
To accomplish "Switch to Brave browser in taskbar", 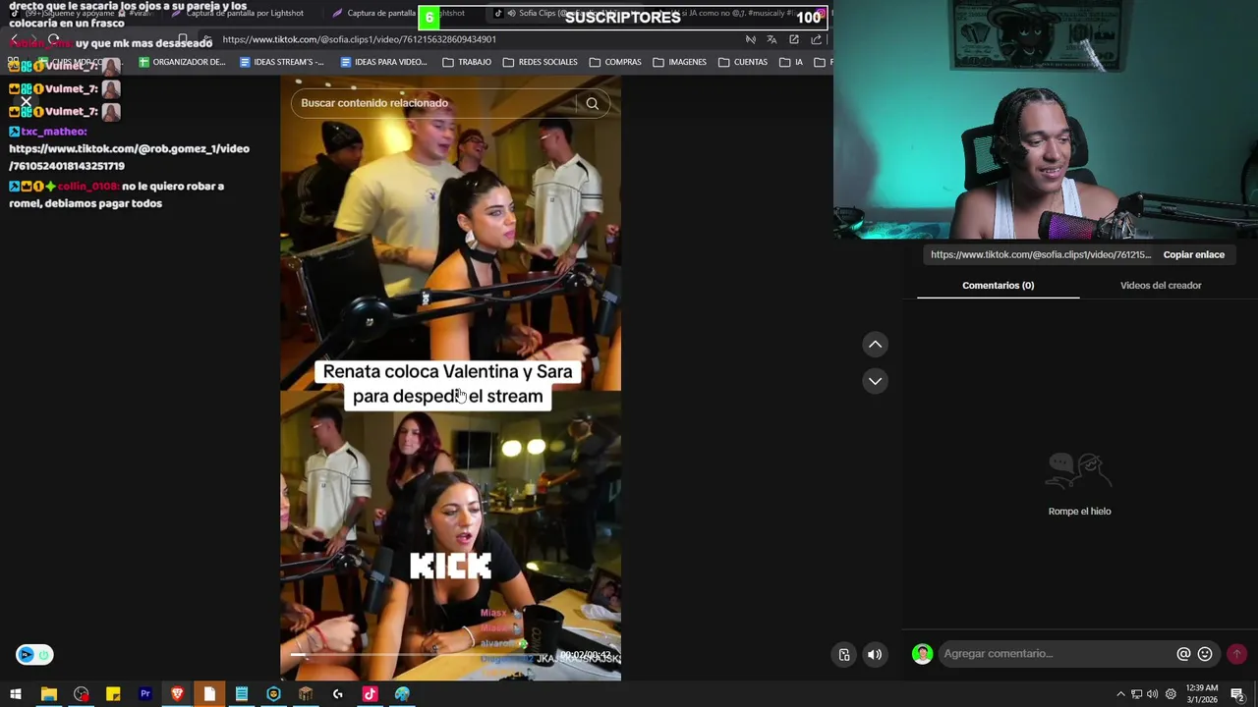I will point(177,694).
